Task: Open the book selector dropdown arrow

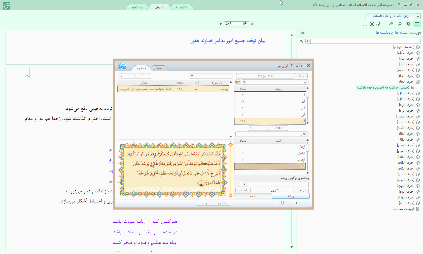Action: click(x=418, y=16)
